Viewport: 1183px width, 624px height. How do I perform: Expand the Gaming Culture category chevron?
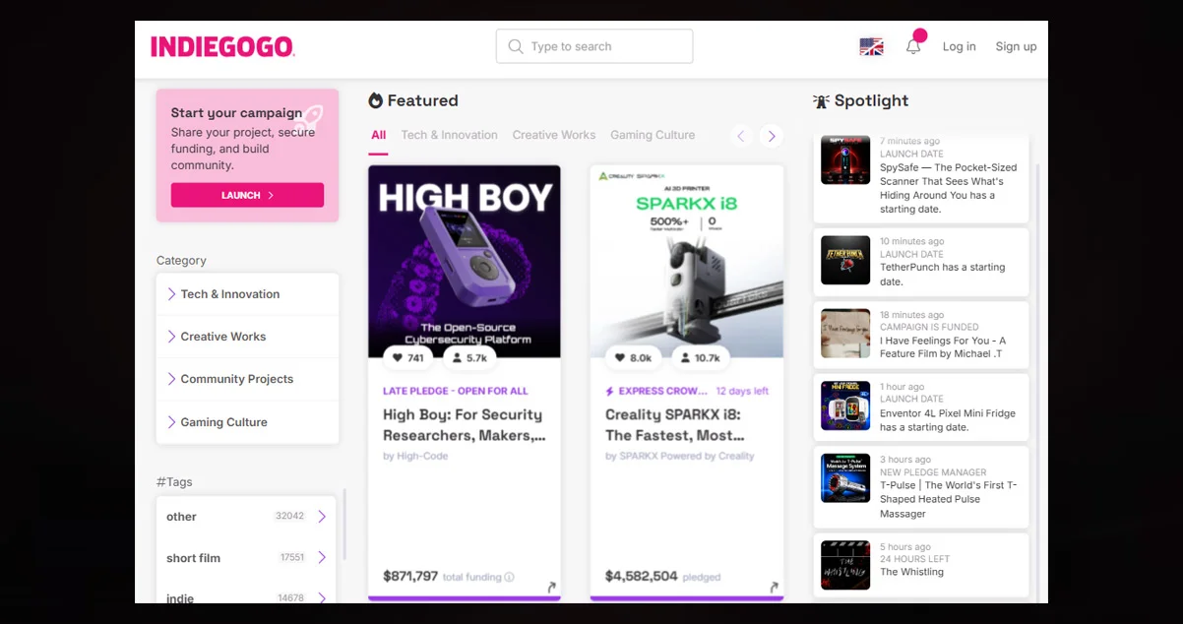171,422
